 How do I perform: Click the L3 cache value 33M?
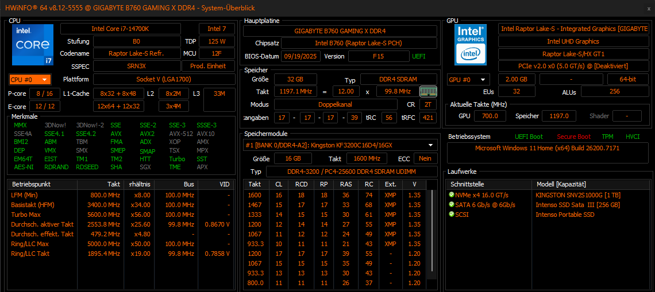click(219, 100)
